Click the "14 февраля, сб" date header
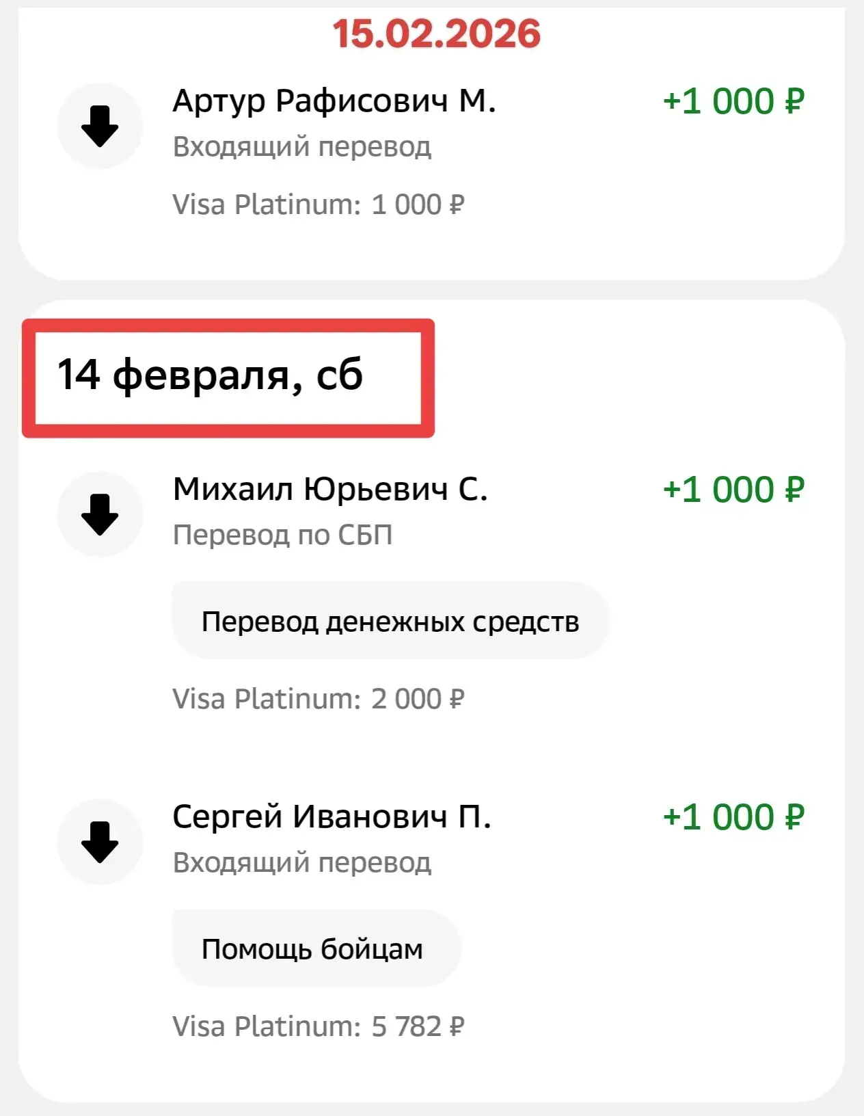The image size is (864, 1116). 210,375
